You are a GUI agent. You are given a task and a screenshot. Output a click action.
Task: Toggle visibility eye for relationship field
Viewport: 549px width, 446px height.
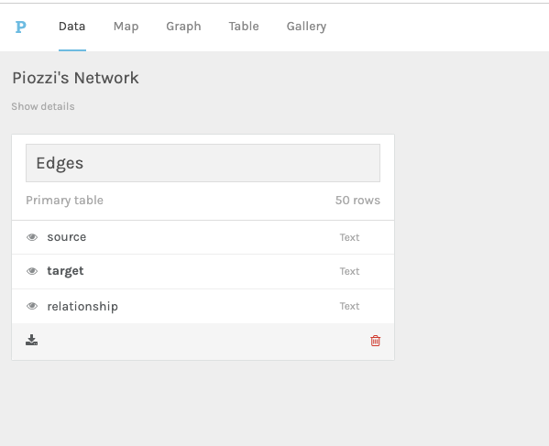tap(32, 306)
